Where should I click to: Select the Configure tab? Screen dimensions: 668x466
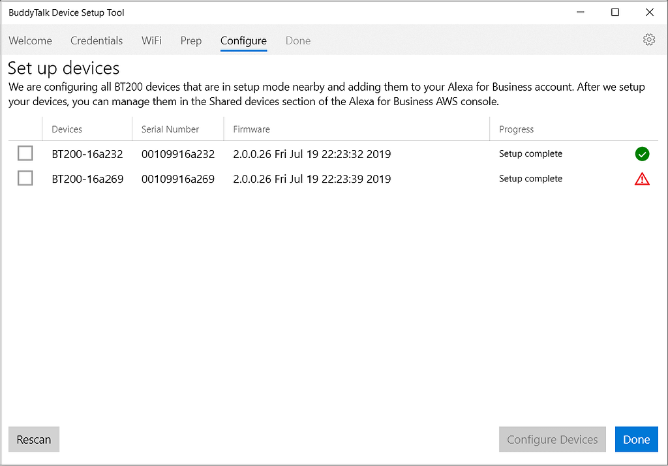[244, 41]
